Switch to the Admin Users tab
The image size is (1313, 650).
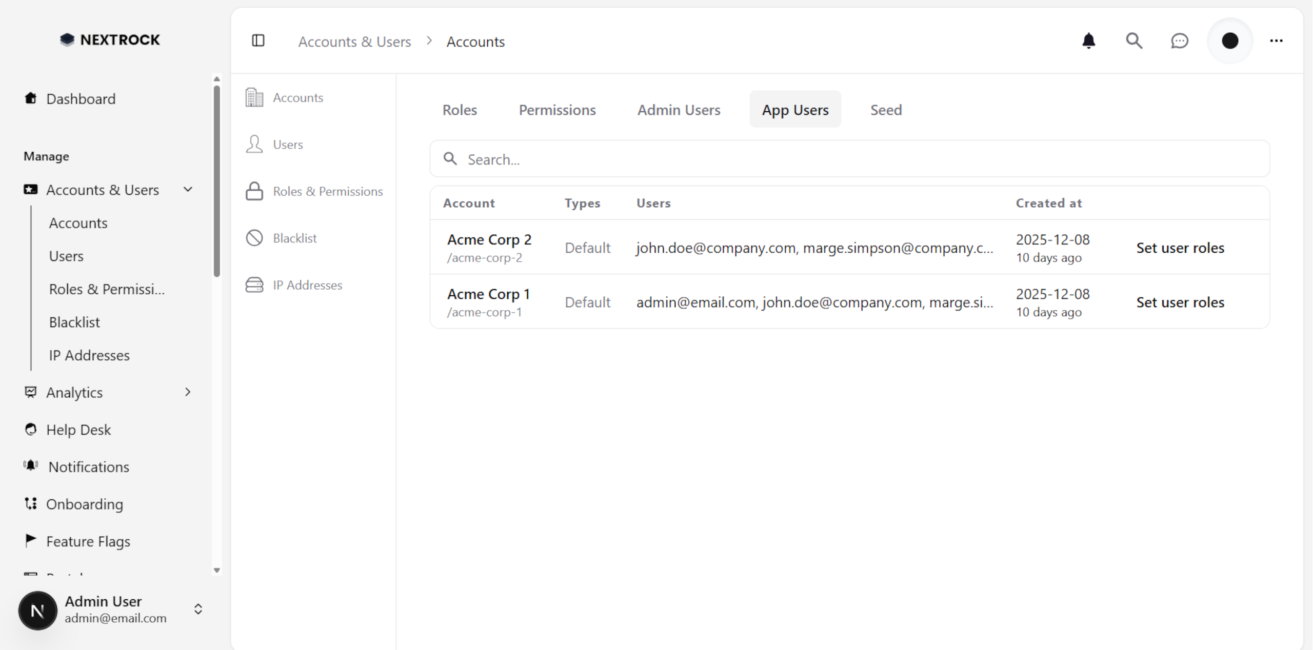click(678, 109)
